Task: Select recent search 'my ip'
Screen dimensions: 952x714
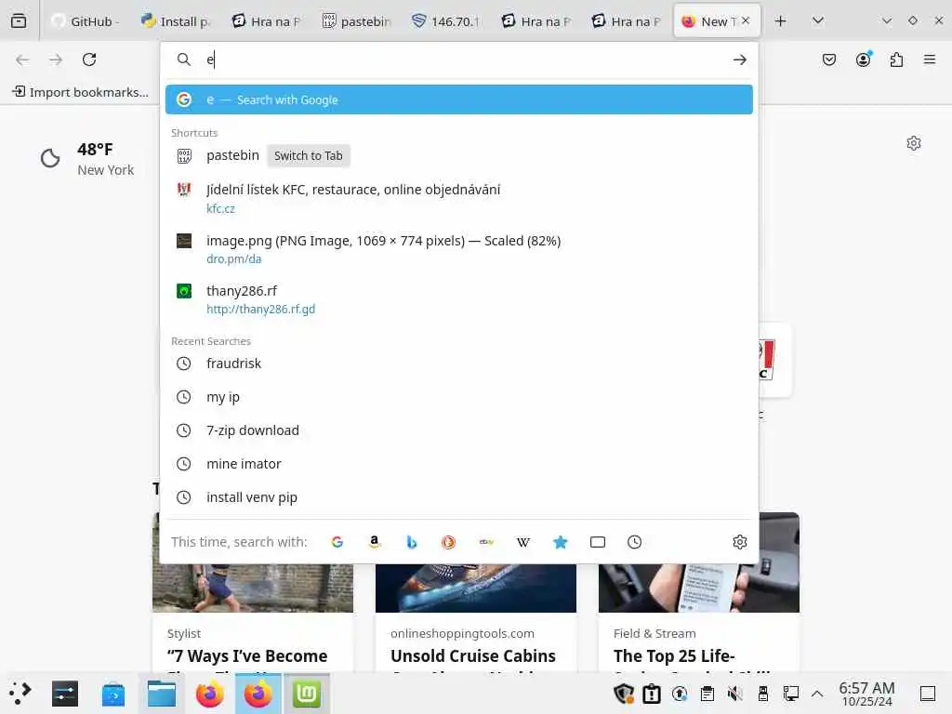Action: [x=459, y=397]
